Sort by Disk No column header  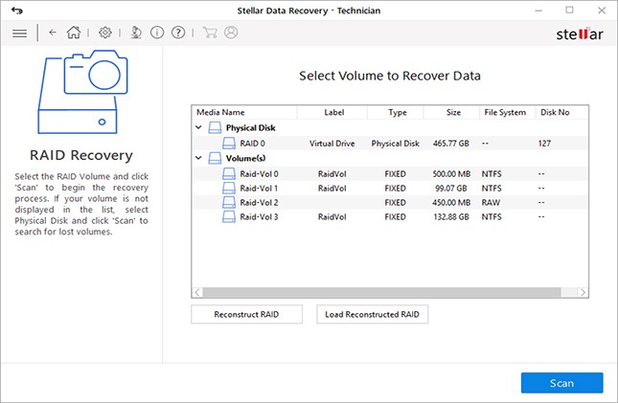coord(562,112)
